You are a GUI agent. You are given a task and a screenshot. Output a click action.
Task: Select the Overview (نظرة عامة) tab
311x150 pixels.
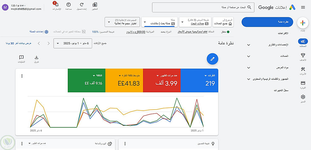point(267,22)
